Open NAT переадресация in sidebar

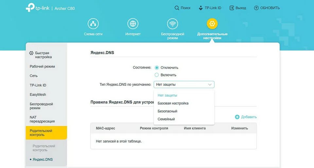click(42, 119)
